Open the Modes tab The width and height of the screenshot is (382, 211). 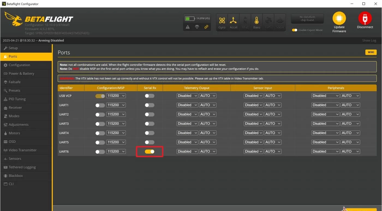tap(26, 116)
